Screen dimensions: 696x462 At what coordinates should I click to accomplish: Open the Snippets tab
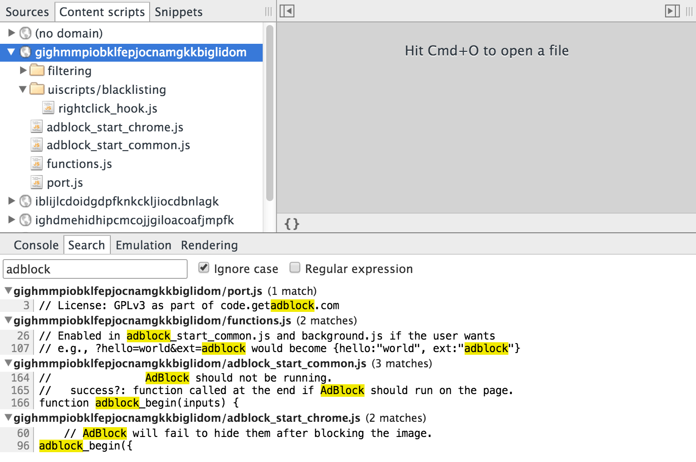179,12
